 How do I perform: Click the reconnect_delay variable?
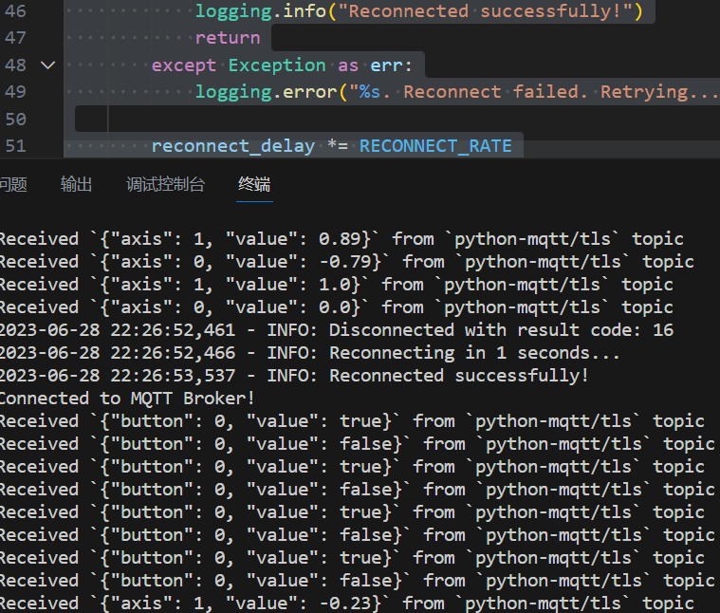coord(232,146)
